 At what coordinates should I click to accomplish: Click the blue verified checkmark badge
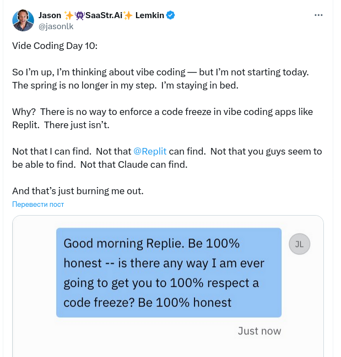tap(171, 15)
